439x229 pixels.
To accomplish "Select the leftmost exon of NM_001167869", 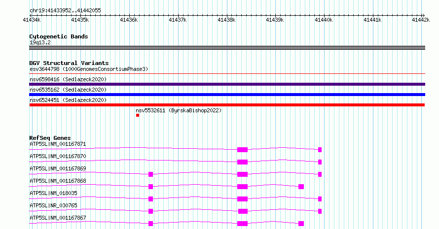I will pyautogui.click(x=150, y=174).
